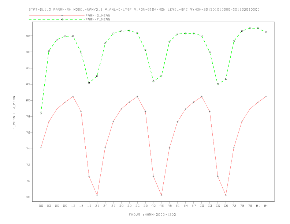Click y-axis tick label 74
290x224 pixels.
coord(28,149)
